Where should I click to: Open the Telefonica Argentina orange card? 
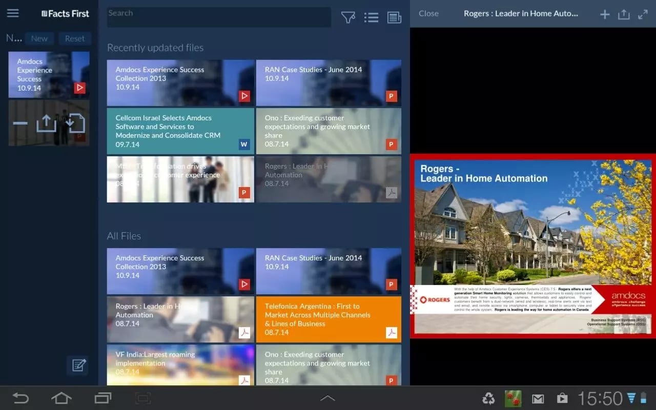click(x=329, y=319)
